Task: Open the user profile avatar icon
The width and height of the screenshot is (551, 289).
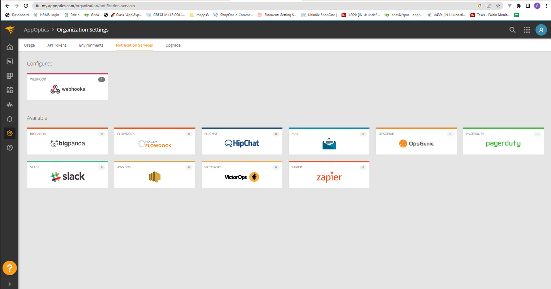Action: [x=541, y=30]
